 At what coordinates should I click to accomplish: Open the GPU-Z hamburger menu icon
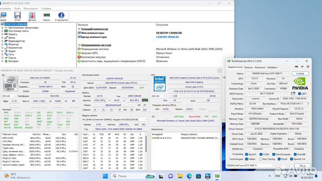tap(308, 67)
